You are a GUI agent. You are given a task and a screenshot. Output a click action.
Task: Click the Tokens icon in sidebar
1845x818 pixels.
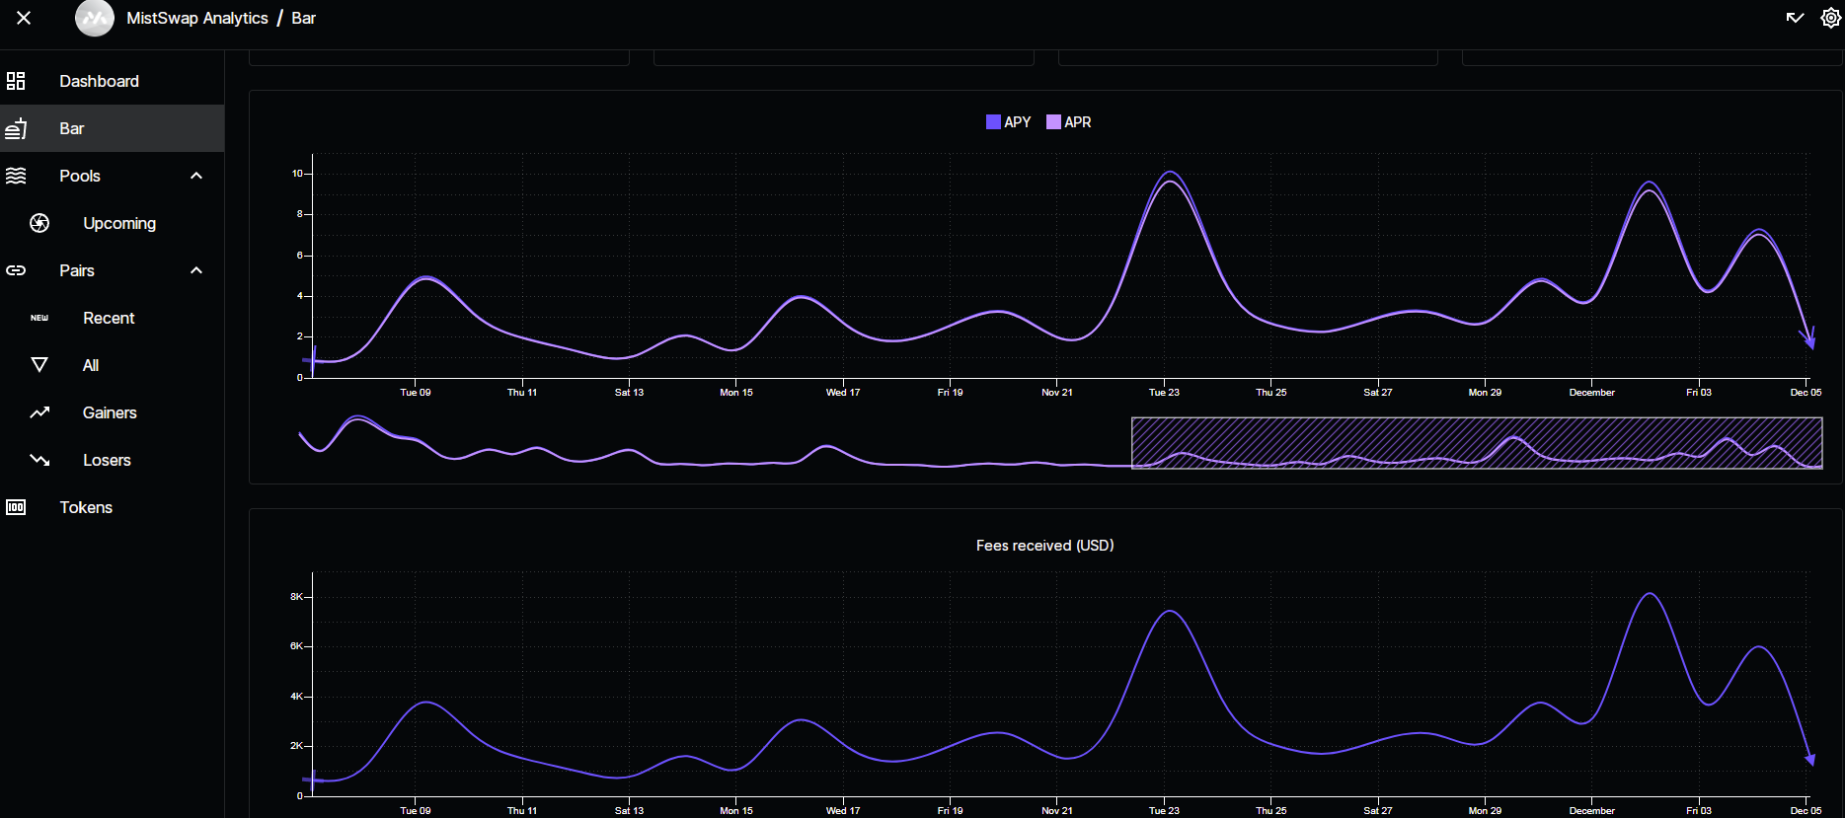pyautogui.click(x=16, y=507)
